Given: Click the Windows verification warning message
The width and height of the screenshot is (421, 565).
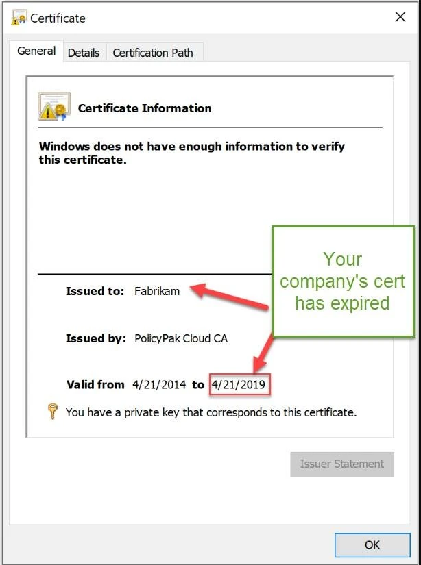Looking at the screenshot, I should [192, 153].
